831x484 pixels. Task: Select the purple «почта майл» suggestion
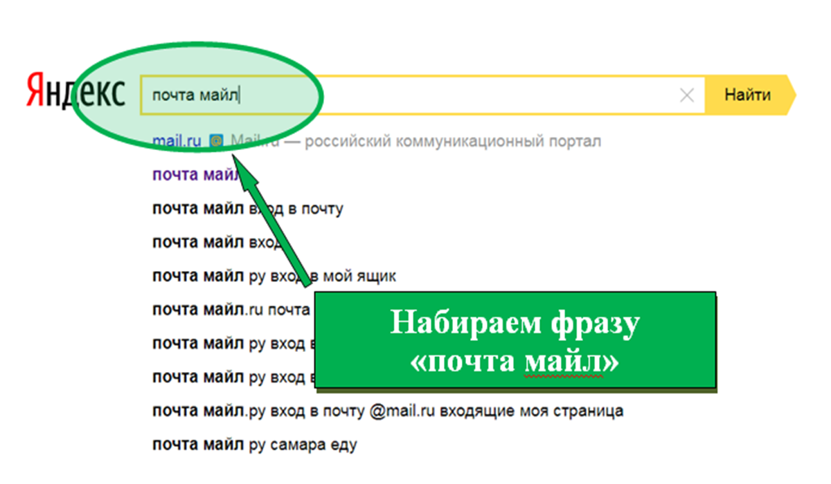(197, 174)
